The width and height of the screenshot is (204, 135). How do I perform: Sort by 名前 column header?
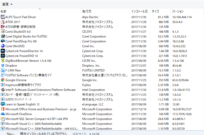tap(4, 11)
